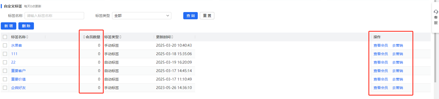Check the 水果客 row checkbox

click(x=5, y=45)
